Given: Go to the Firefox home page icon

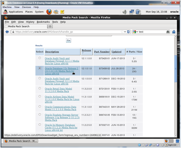Looking at the screenshot, I should [174, 32].
